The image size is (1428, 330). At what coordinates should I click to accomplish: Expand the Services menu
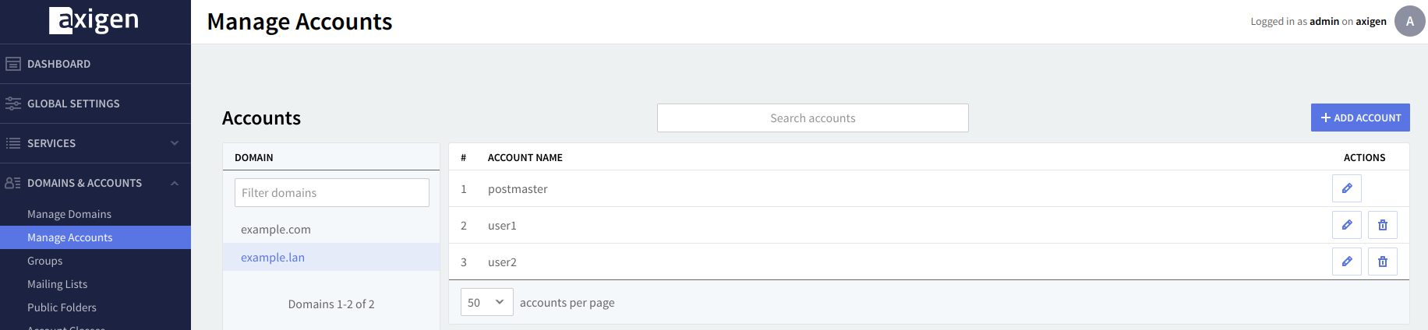(x=95, y=143)
